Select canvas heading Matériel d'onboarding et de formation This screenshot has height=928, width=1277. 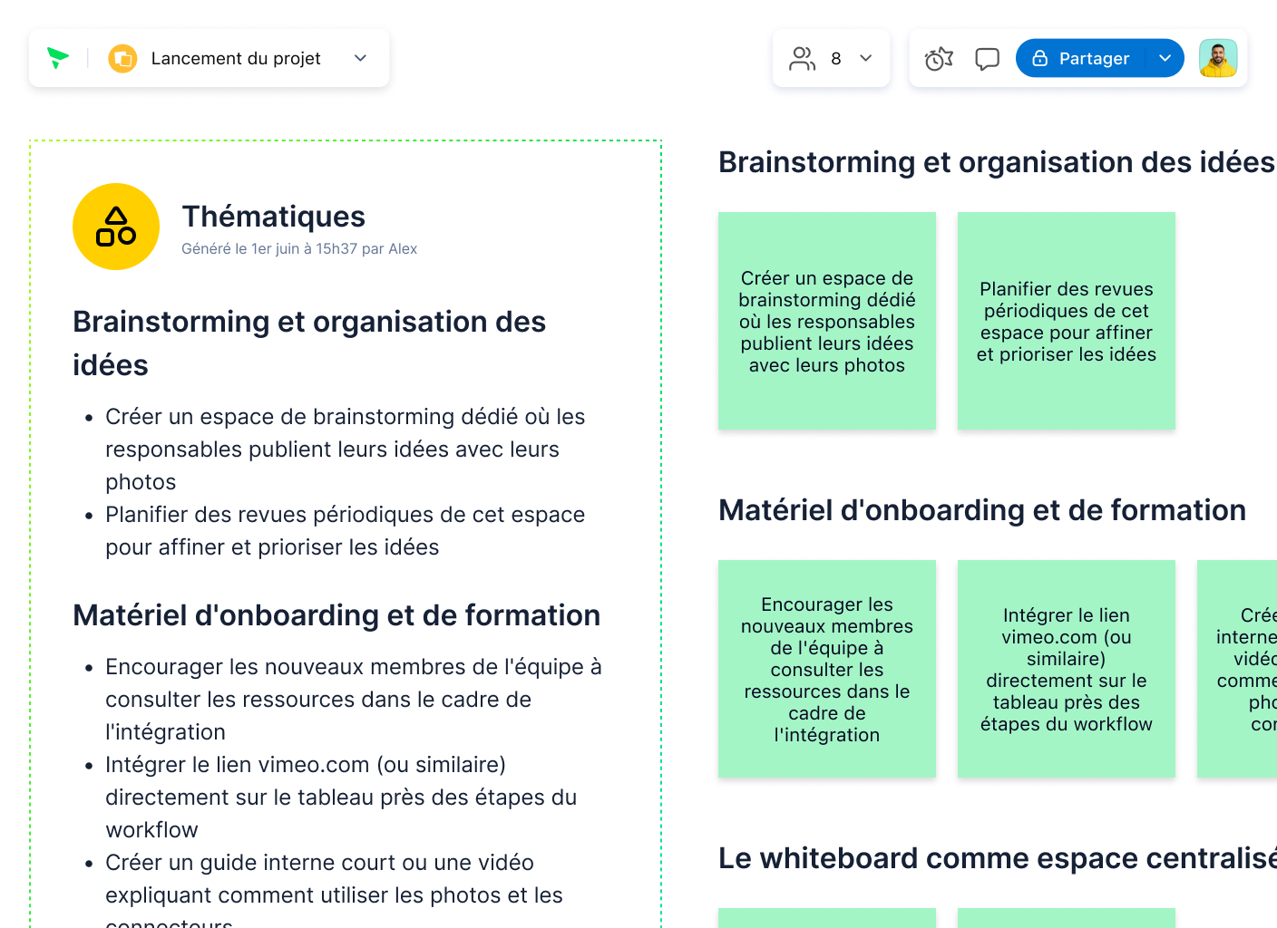point(982,510)
